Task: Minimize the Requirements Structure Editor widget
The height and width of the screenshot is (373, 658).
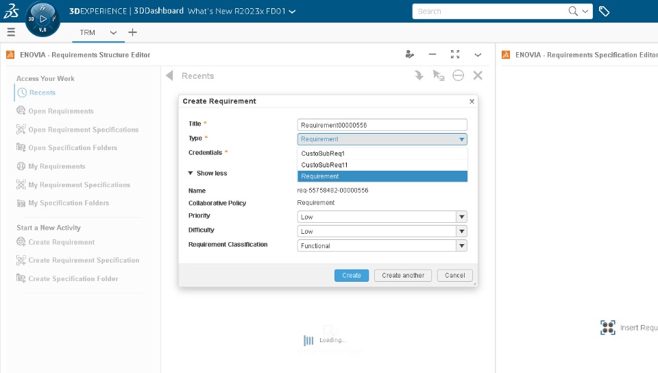Action: tap(432, 55)
